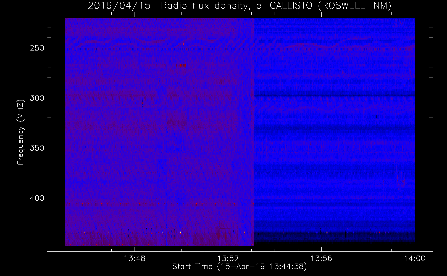Click the 13:48 time axis label
Screen dimensions: 447x276
click(x=135, y=259)
